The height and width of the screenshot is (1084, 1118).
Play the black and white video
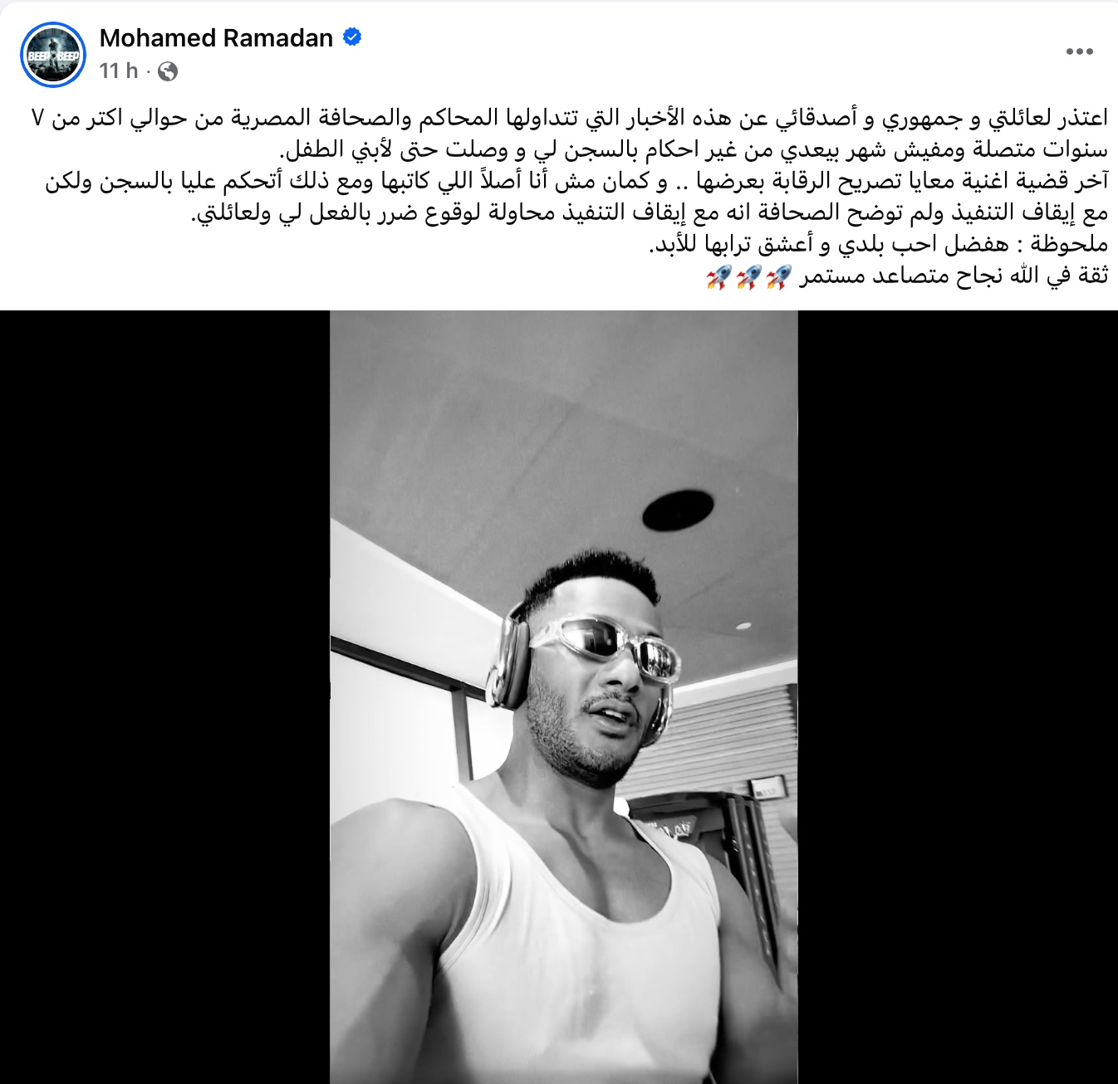point(564,697)
